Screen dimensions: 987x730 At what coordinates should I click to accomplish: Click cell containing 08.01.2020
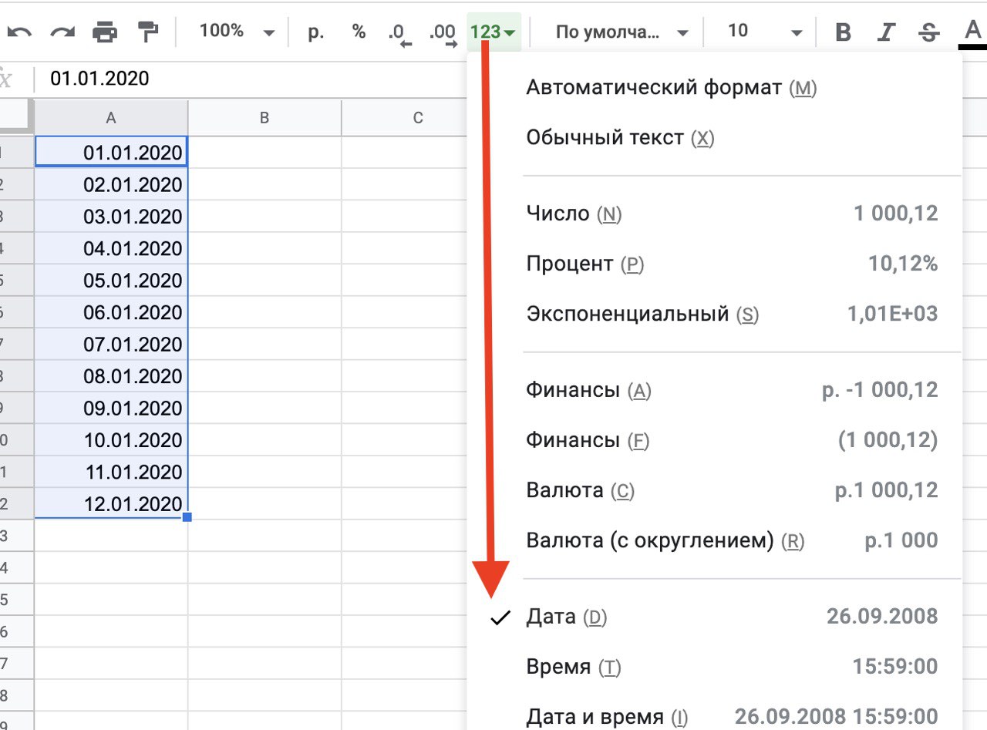(111, 376)
